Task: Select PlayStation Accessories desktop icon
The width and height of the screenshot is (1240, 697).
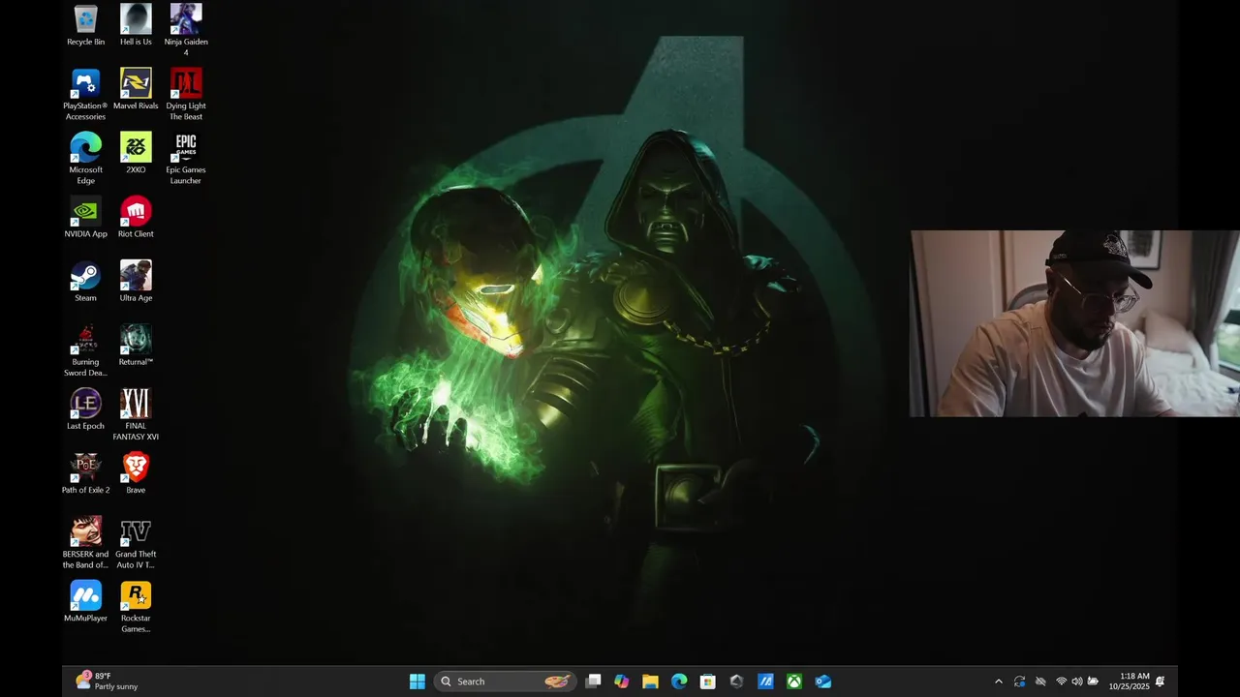Action: [85, 94]
